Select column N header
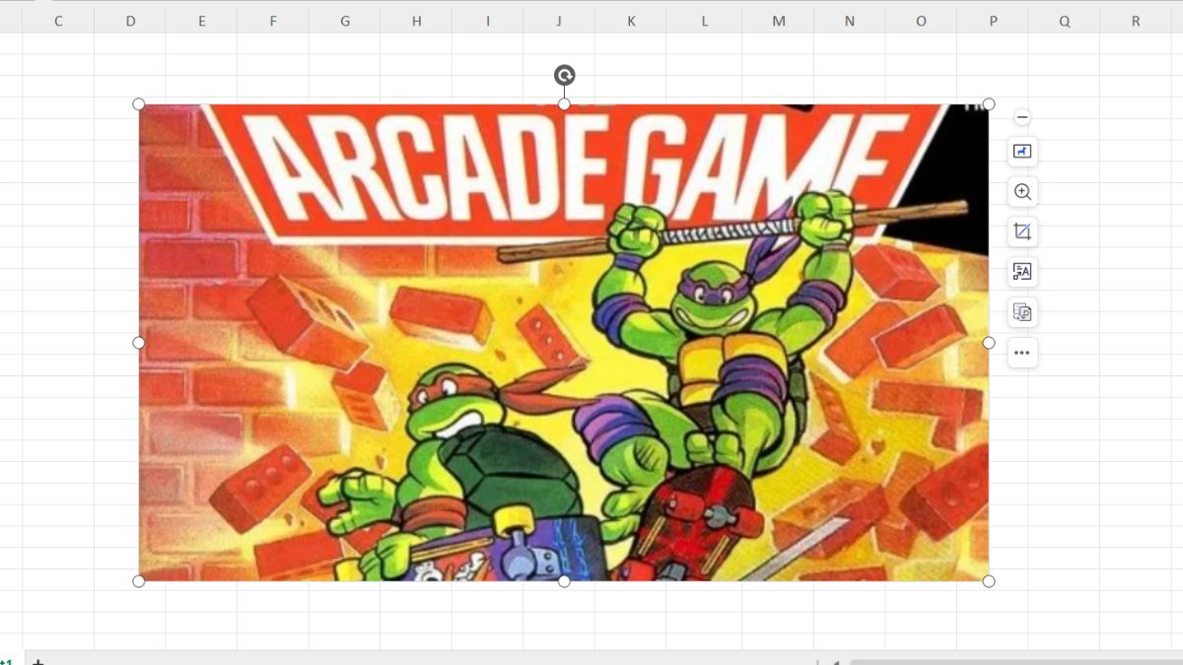The width and height of the screenshot is (1183, 665). (x=850, y=21)
